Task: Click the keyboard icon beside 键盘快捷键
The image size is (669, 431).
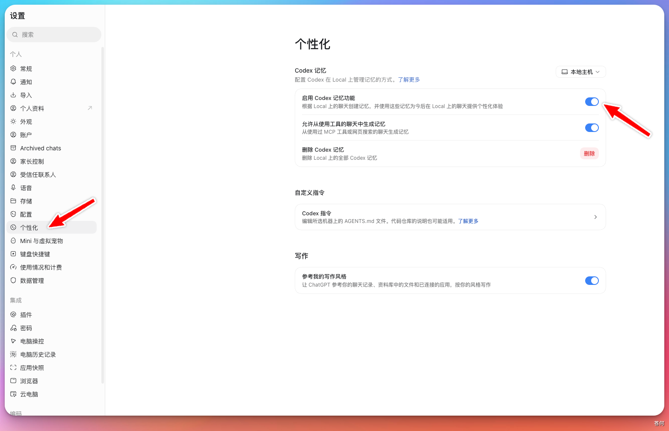Action: coord(13,254)
